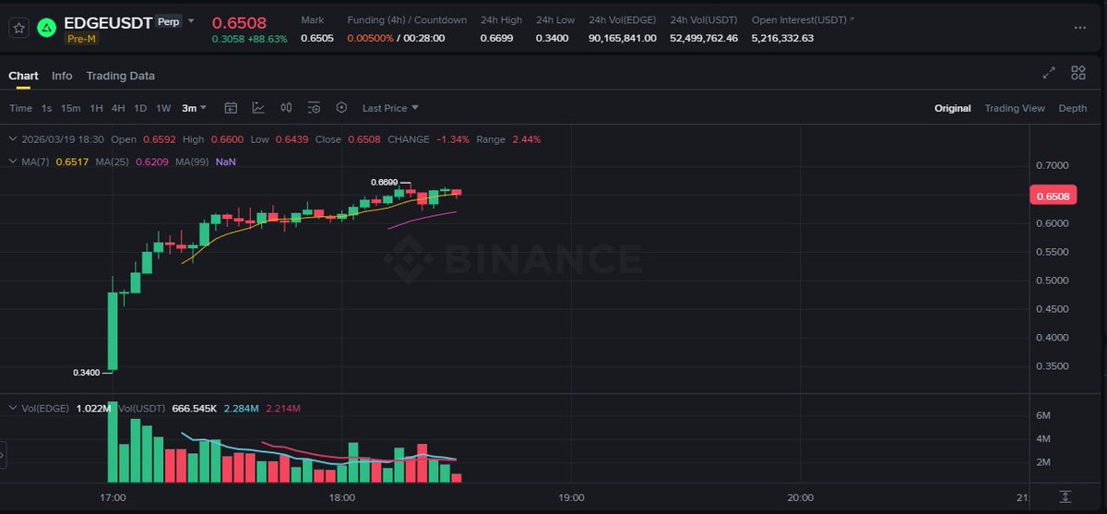
Task: Open the 3m interval dropdown
Action: (x=194, y=108)
